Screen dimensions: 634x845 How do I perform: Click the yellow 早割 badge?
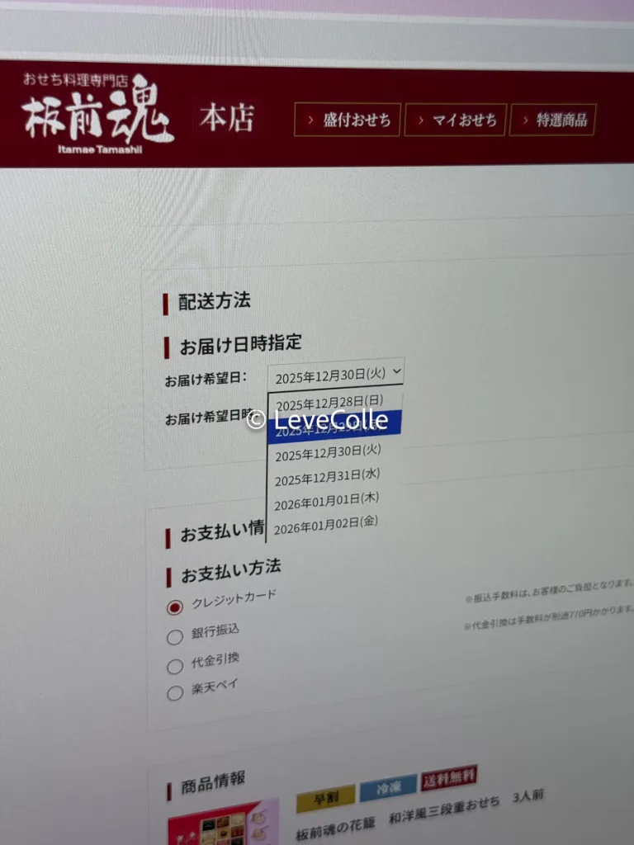325,795
